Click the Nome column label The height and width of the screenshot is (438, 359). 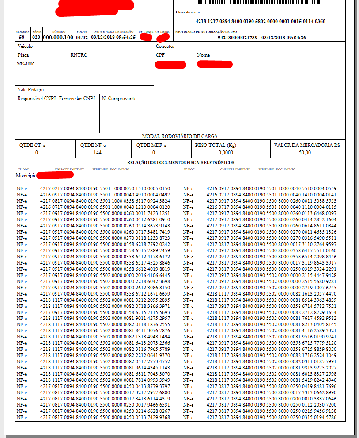pos(204,55)
